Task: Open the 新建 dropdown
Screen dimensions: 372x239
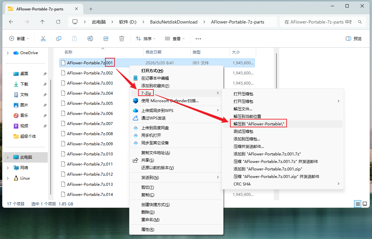Action: (19, 39)
